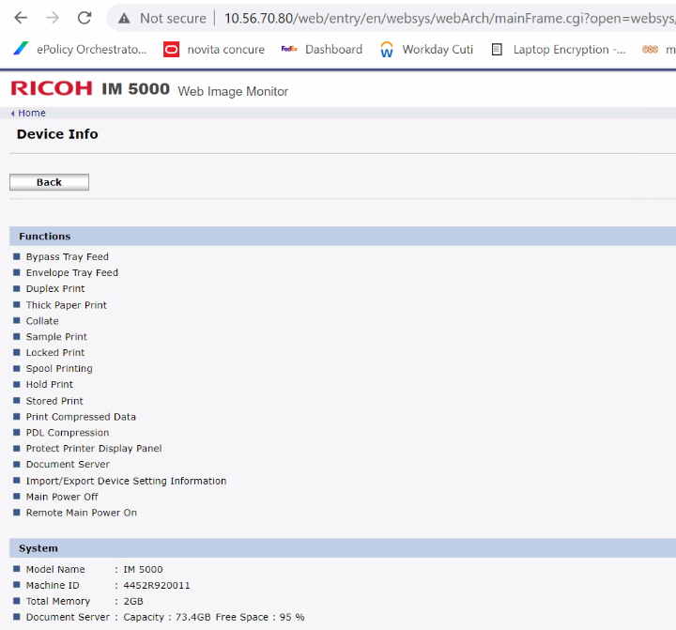Click the System section header
Screen dimensions: 676x630
tap(343, 548)
